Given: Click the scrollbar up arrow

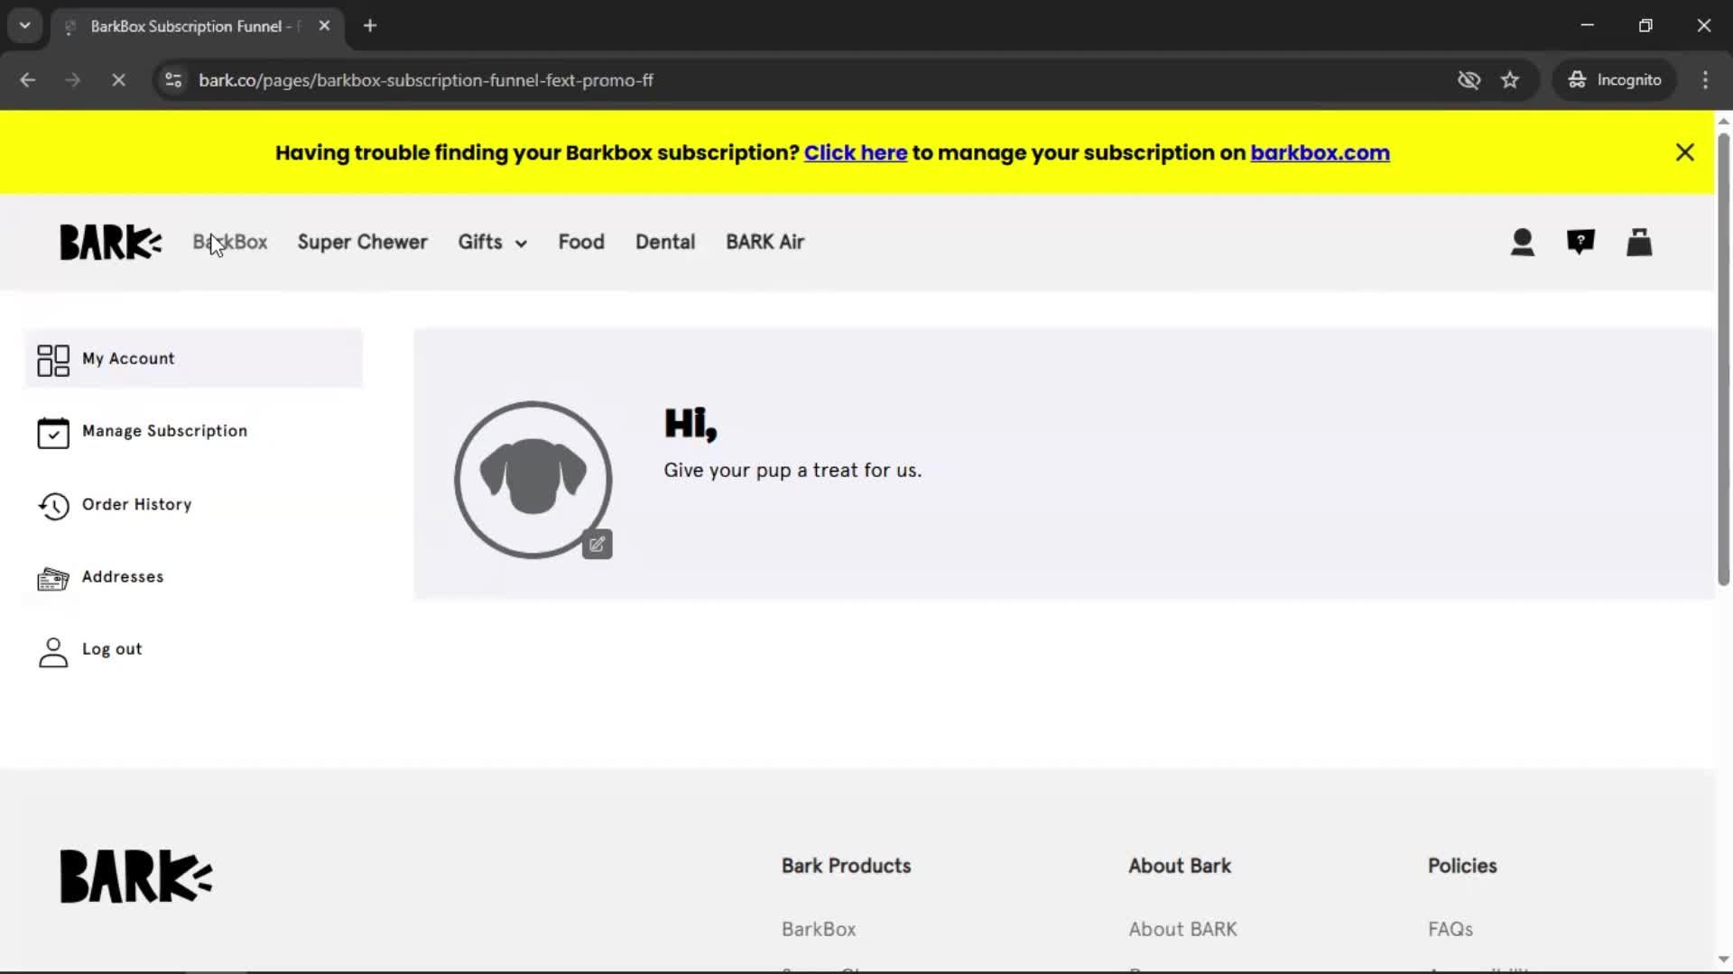Looking at the screenshot, I should [1723, 120].
